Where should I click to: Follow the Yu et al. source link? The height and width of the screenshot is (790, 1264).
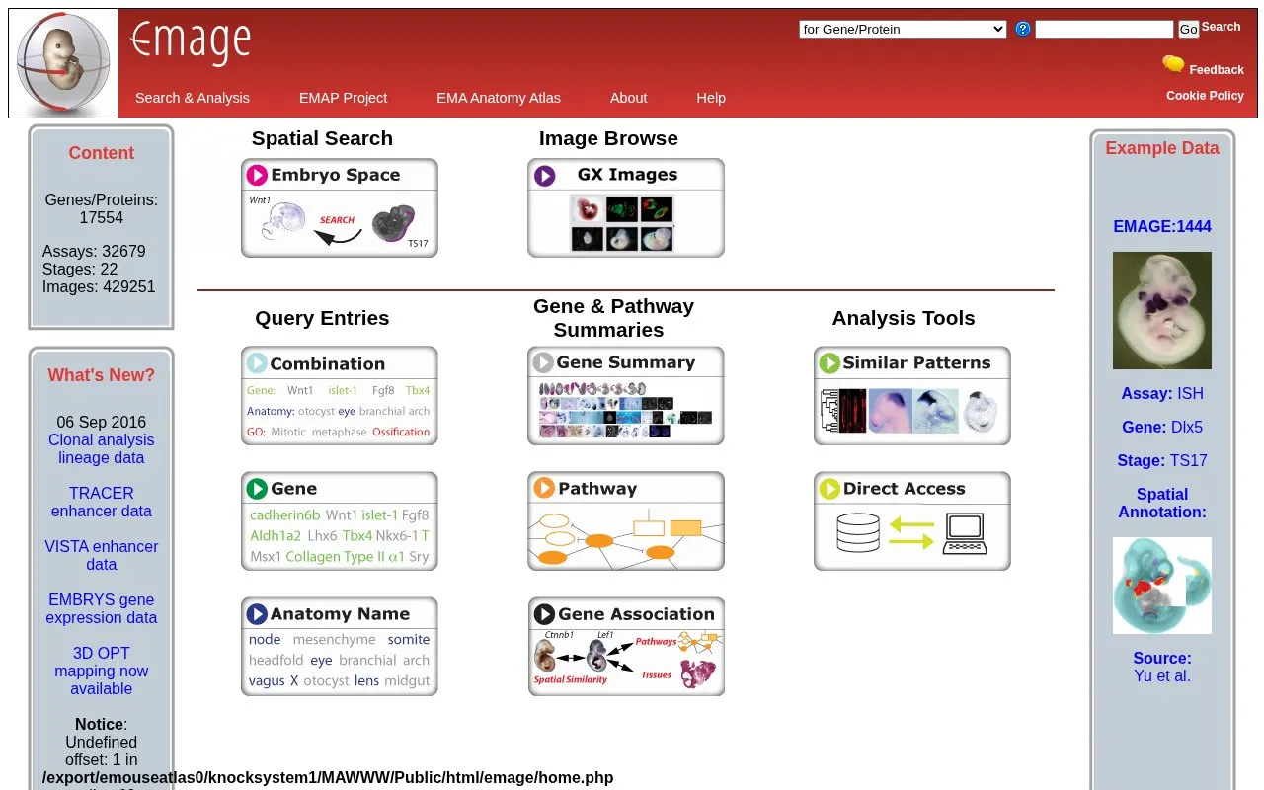(1162, 675)
